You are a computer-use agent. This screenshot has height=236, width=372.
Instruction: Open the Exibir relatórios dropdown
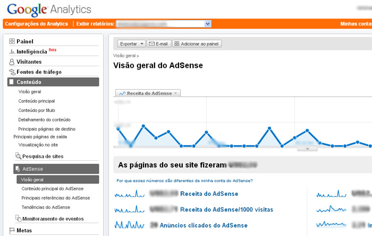(x=208, y=24)
